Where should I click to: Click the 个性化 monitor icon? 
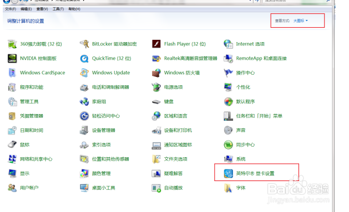click(229, 87)
